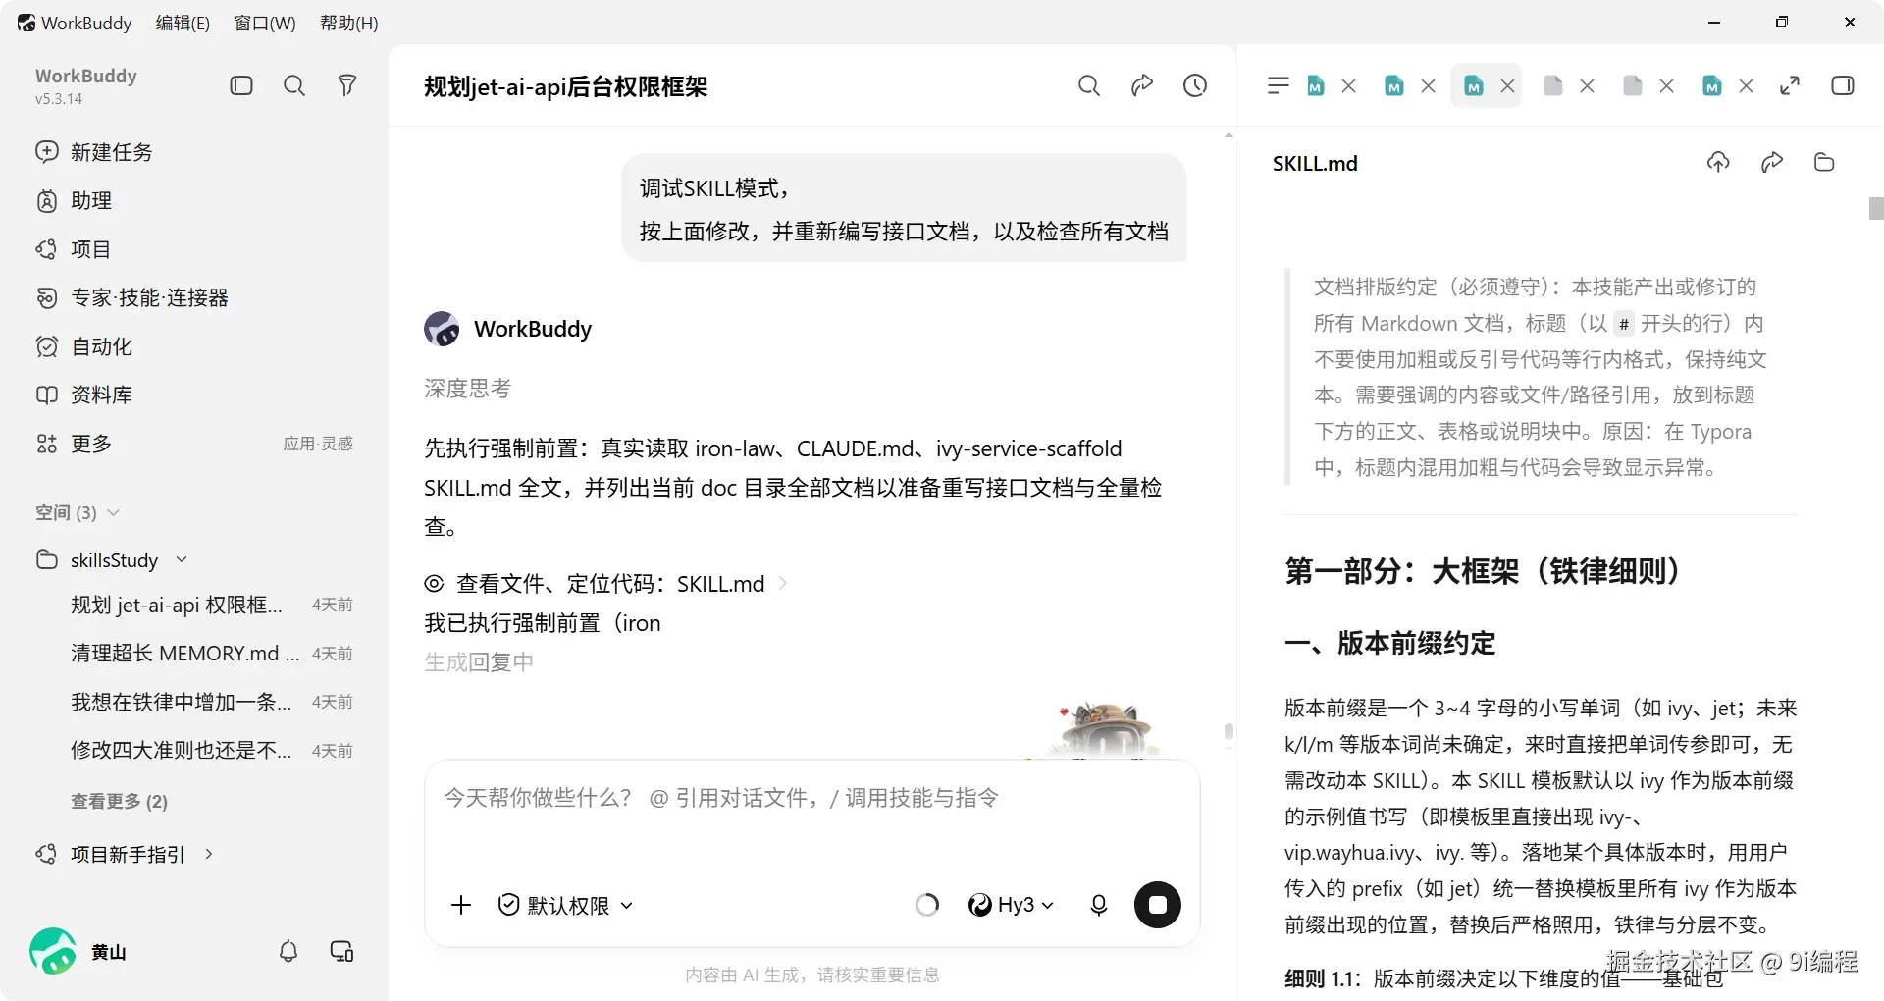Collapse the 空间 (3) spaces list

click(x=78, y=512)
